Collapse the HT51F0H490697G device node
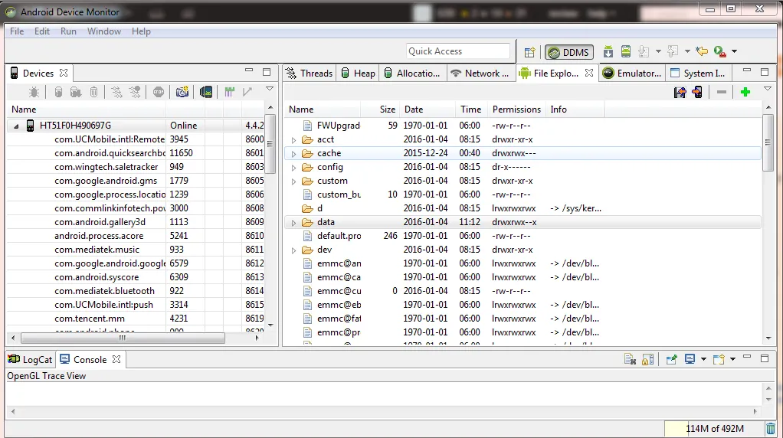 (16, 126)
